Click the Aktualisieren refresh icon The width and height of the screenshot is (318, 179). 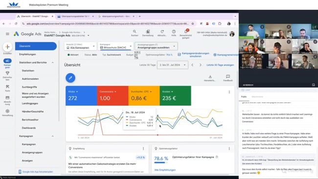coord(162,32)
